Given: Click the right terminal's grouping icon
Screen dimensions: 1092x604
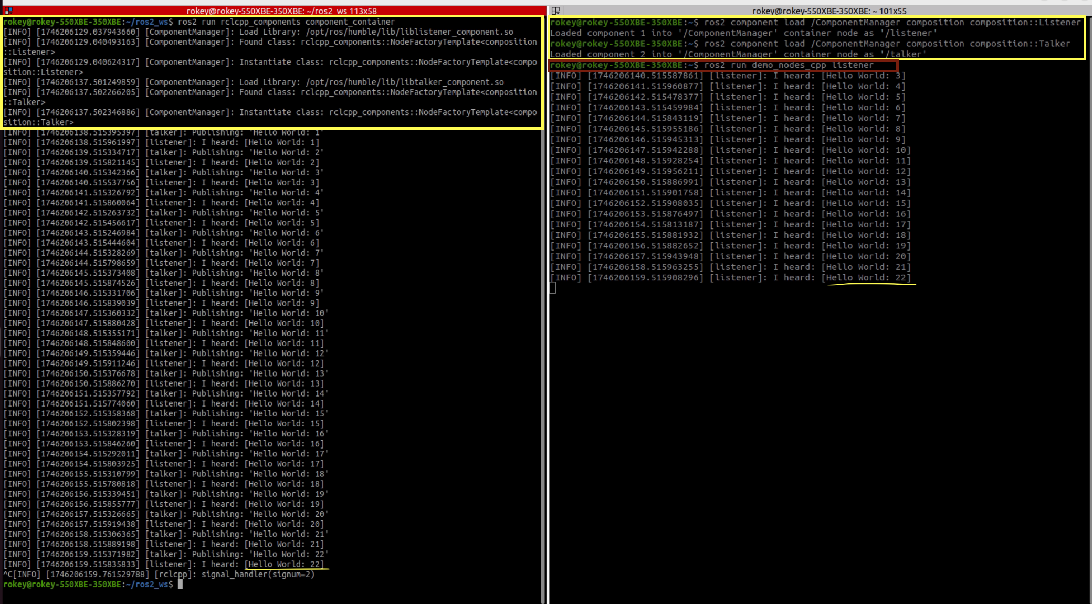Looking at the screenshot, I should tap(555, 11).
